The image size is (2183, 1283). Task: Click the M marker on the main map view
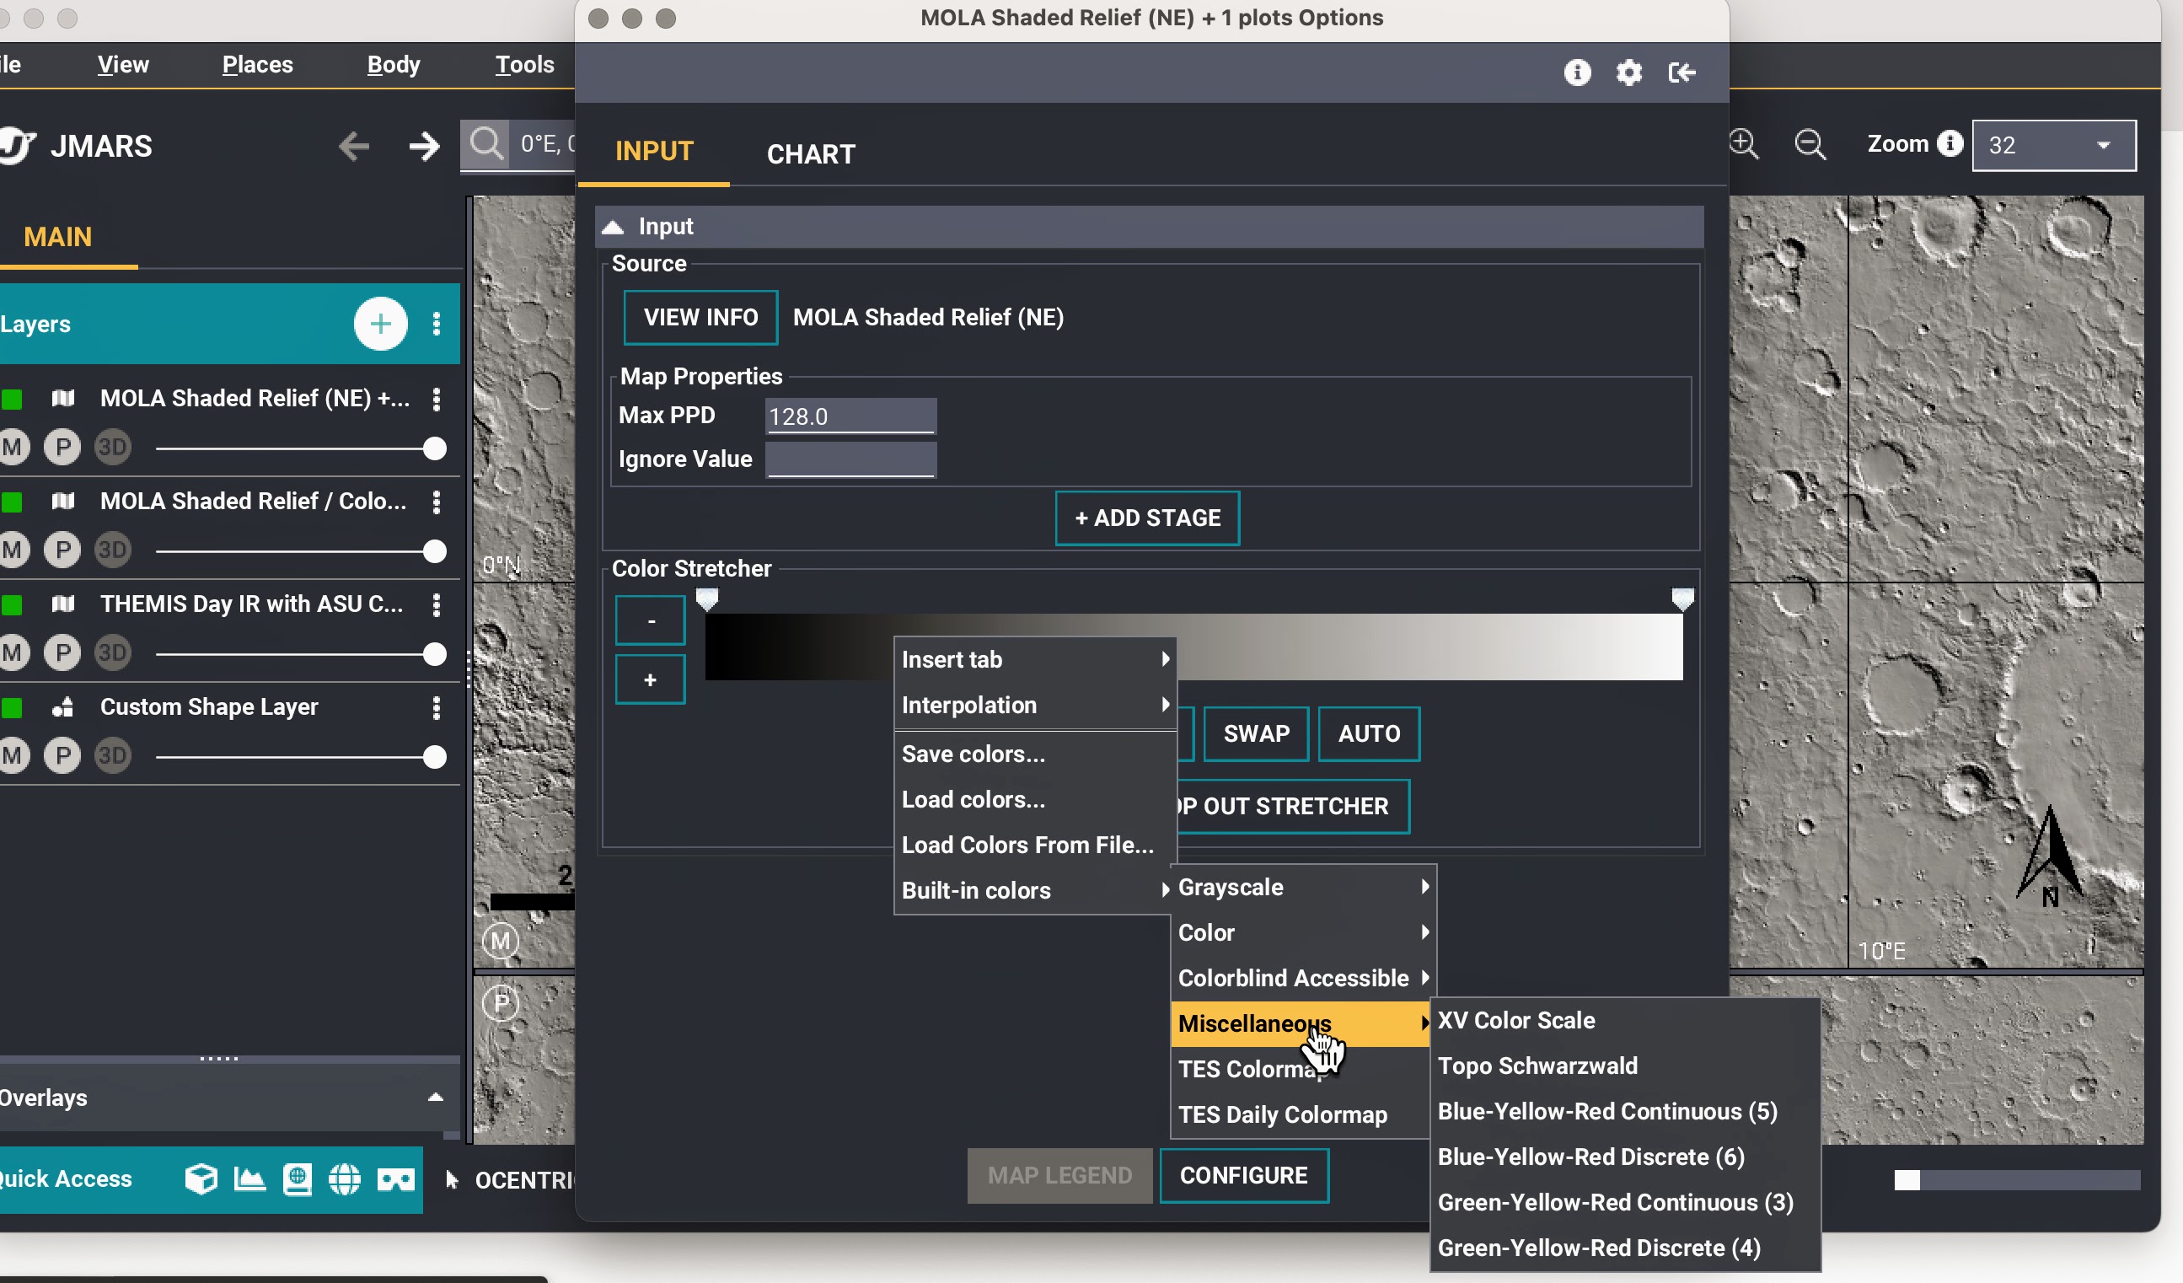(501, 941)
